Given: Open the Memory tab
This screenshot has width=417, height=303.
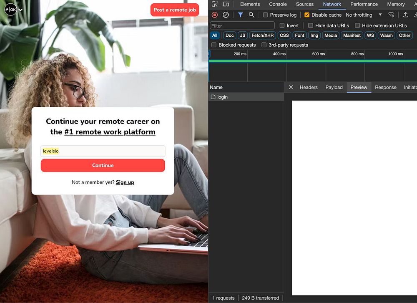Looking at the screenshot, I should (396, 4).
